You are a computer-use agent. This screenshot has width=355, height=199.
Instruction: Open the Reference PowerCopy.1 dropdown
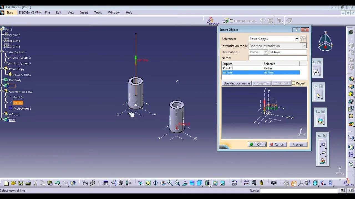(x=296, y=39)
